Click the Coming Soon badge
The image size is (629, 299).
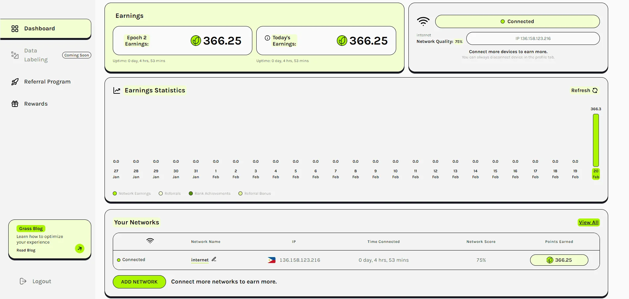pos(77,55)
